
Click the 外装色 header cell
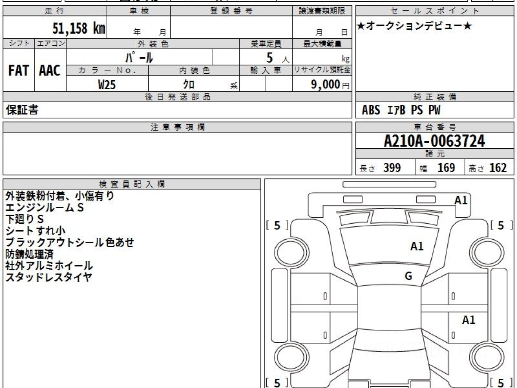[153, 44]
